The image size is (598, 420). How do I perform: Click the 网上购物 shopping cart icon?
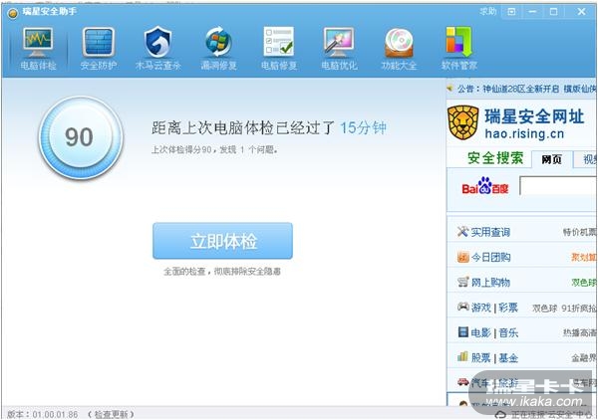462,282
